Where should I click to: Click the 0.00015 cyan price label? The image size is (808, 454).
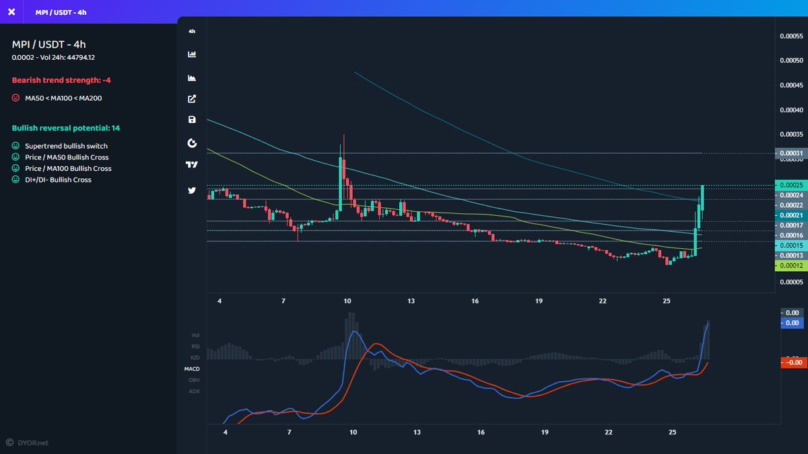[790, 245]
